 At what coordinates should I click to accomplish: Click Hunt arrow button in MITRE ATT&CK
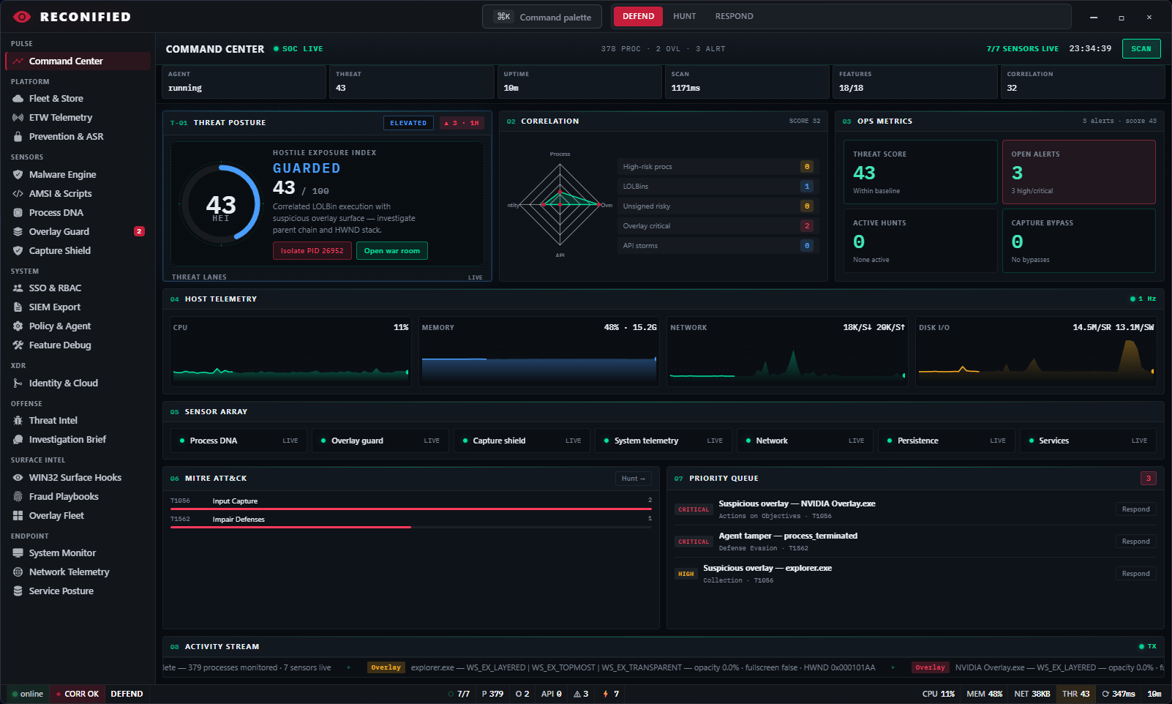(634, 479)
